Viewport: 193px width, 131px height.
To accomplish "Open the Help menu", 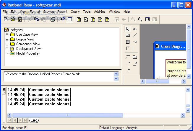I will click(x=127, y=12).
